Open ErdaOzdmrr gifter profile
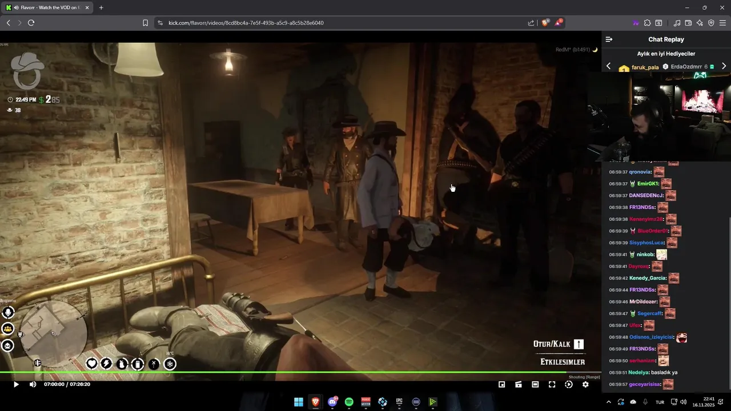This screenshot has height=411, width=731. tap(689, 67)
